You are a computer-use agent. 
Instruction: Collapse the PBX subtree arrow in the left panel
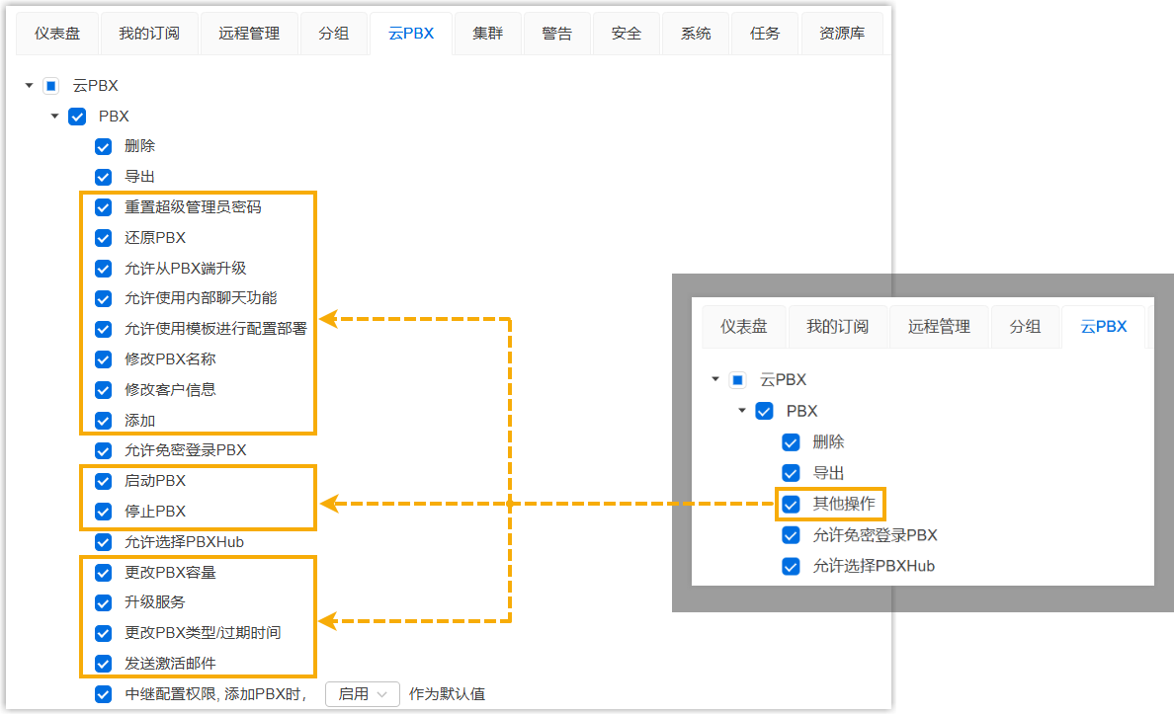pos(54,117)
